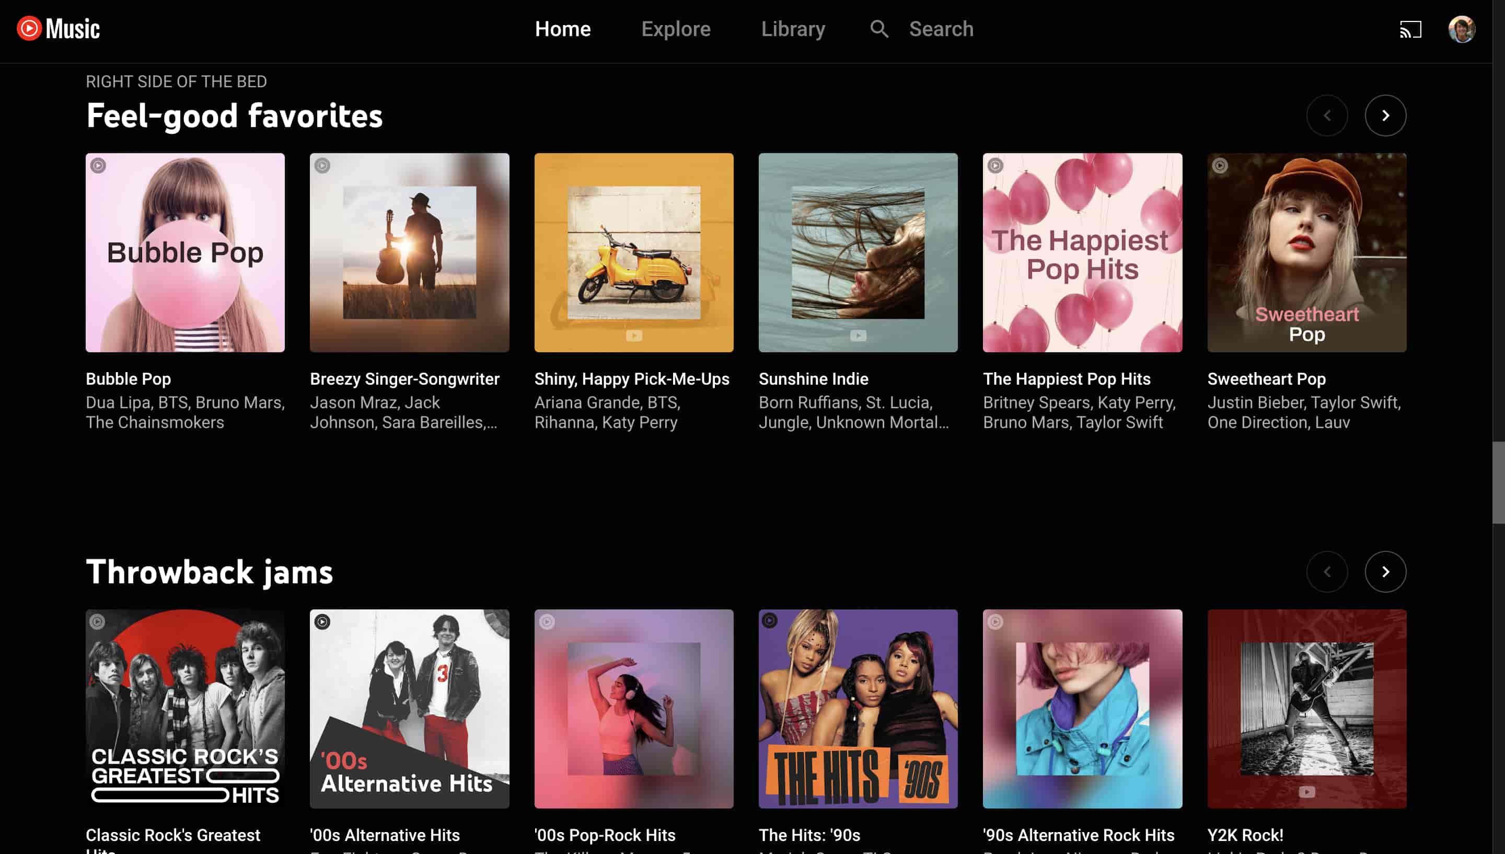Open the Breezy Singer-Songwriter title link
1505x854 pixels.
pyautogui.click(x=404, y=379)
